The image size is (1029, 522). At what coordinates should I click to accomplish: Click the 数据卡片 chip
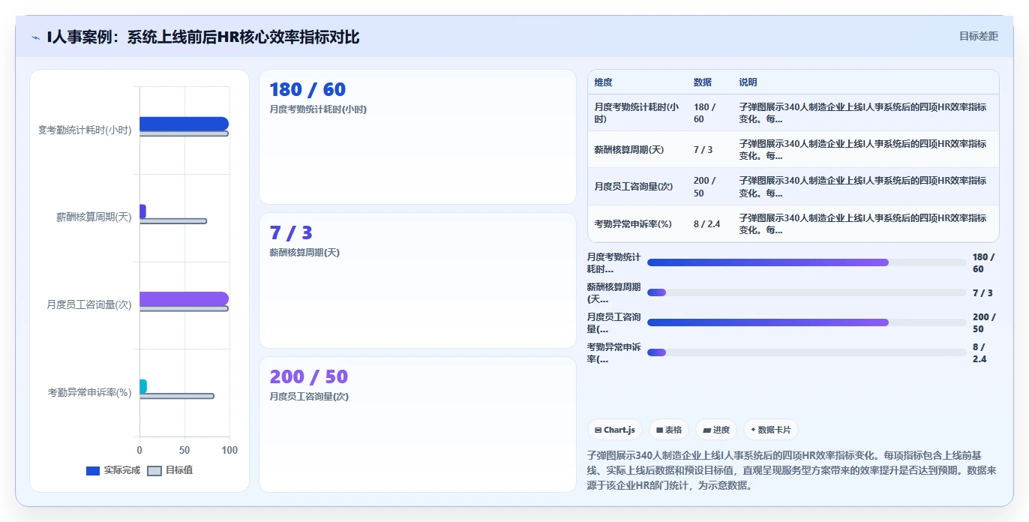pyautogui.click(x=771, y=430)
